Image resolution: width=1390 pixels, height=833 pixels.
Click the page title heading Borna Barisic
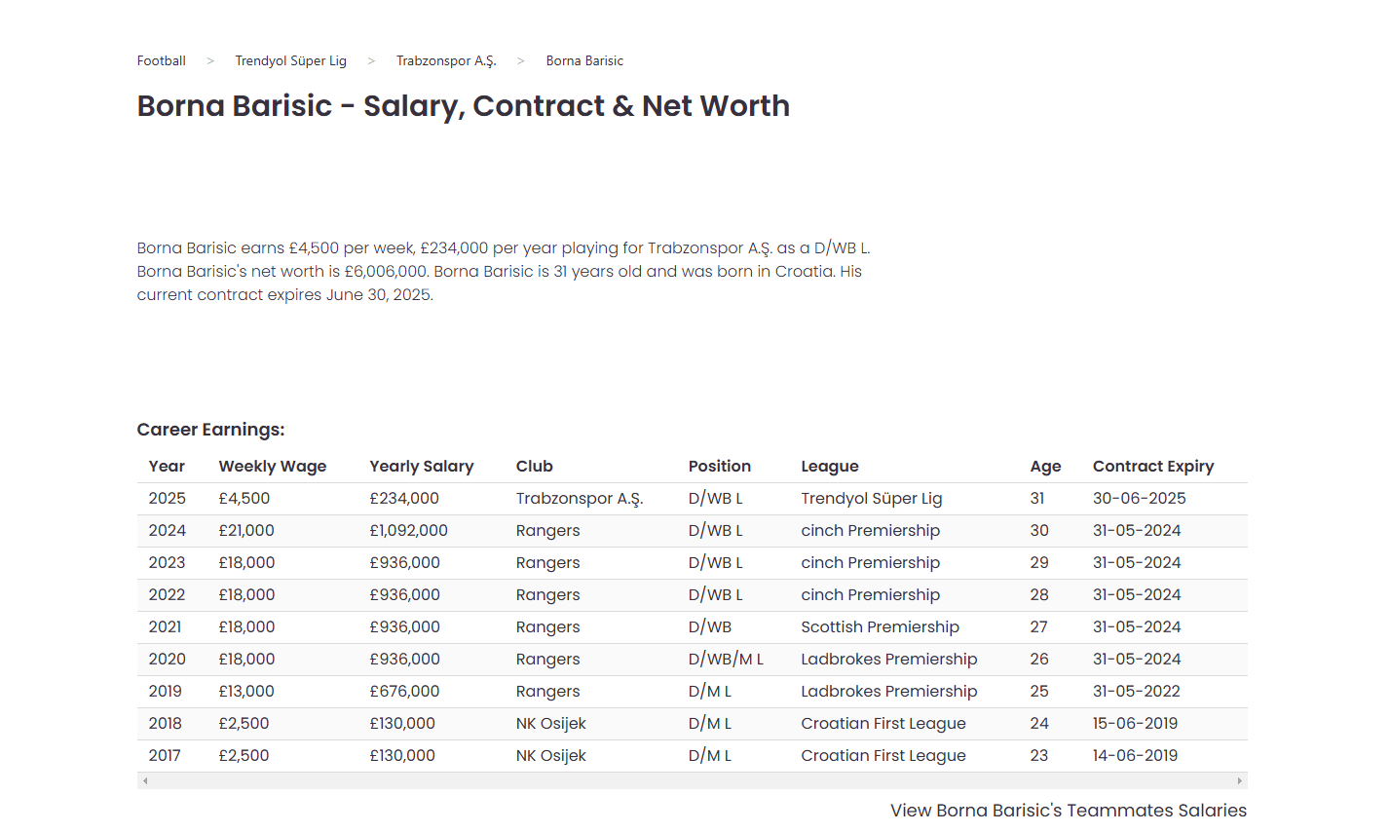(464, 106)
